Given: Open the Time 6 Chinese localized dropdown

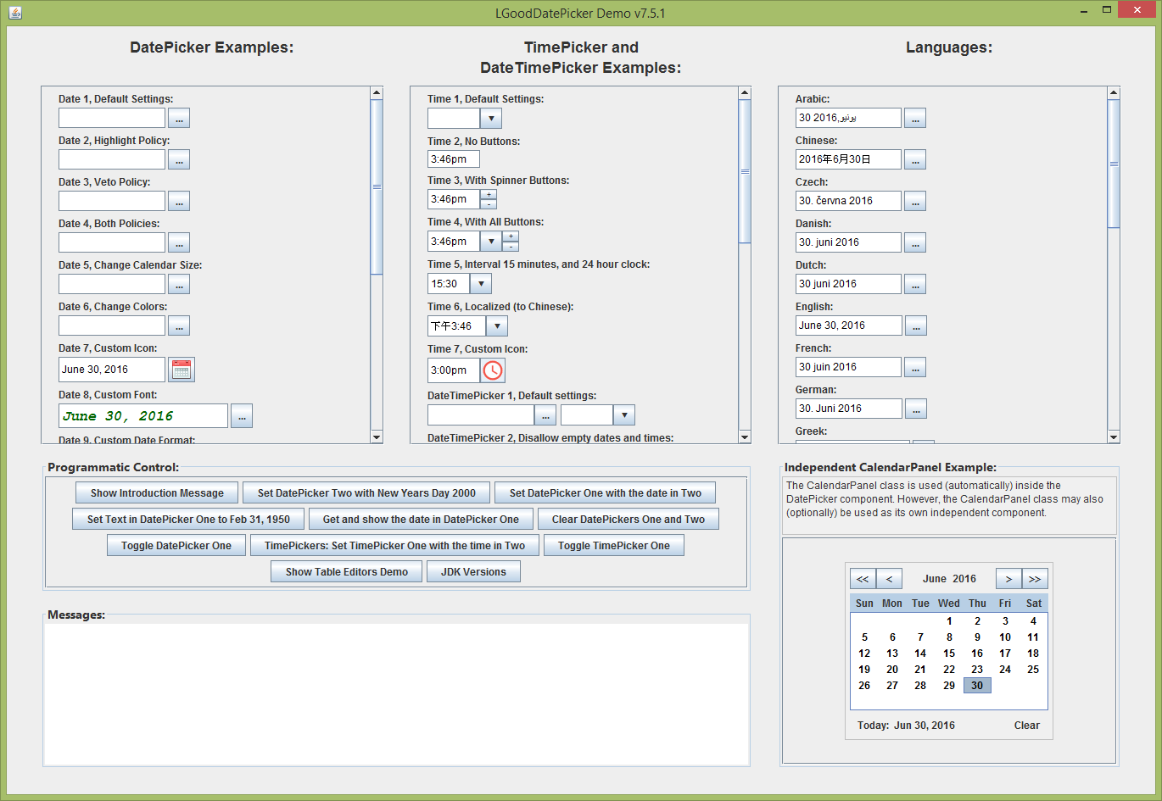Looking at the screenshot, I should pos(497,326).
